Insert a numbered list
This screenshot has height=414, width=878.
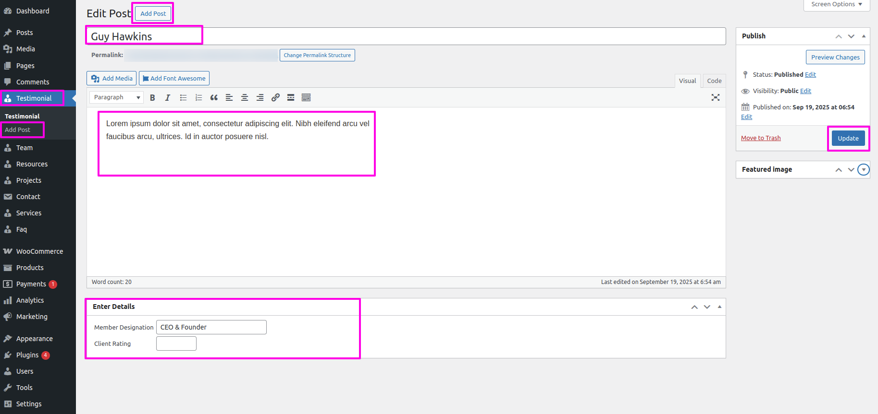(x=198, y=98)
